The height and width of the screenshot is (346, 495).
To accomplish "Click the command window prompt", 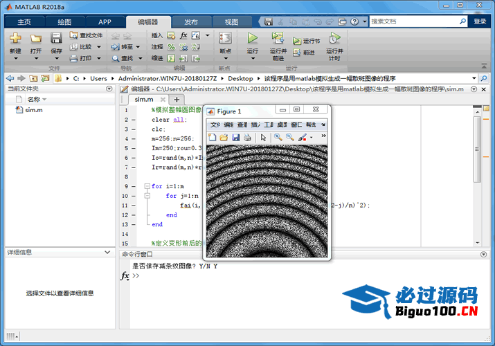I will (136, 275).
